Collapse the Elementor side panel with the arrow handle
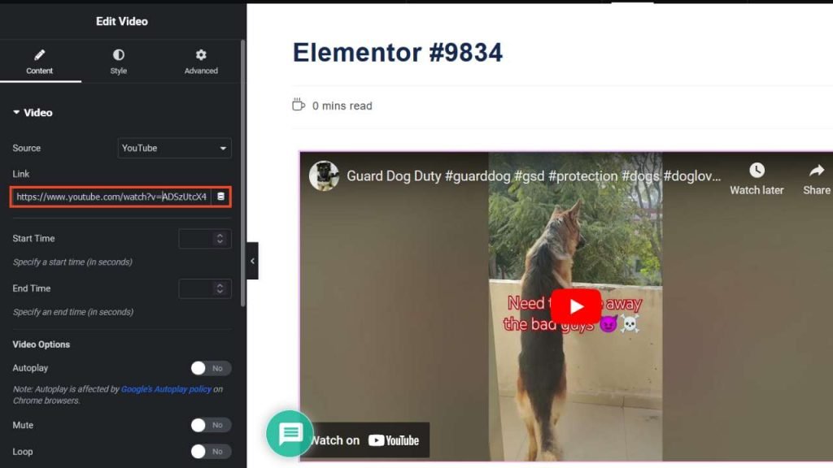The height and width of the screenshot is (468, 833). pyautogui.click(x=252, y=261)
